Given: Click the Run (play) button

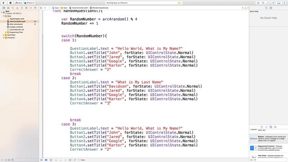Looking at the screenshot, I should 4,3.
